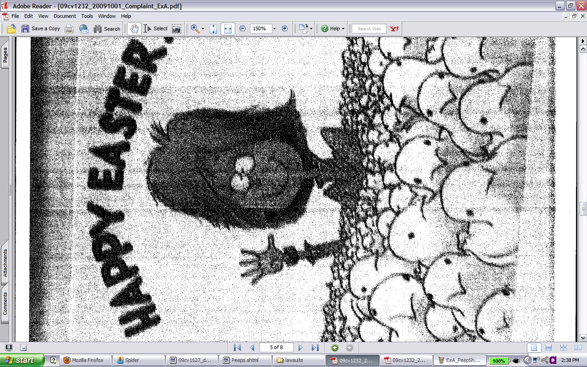The height and width of the screenshot is (367, 587).
Task: Click the grayed next view arrow
Action: coord(349,348)
